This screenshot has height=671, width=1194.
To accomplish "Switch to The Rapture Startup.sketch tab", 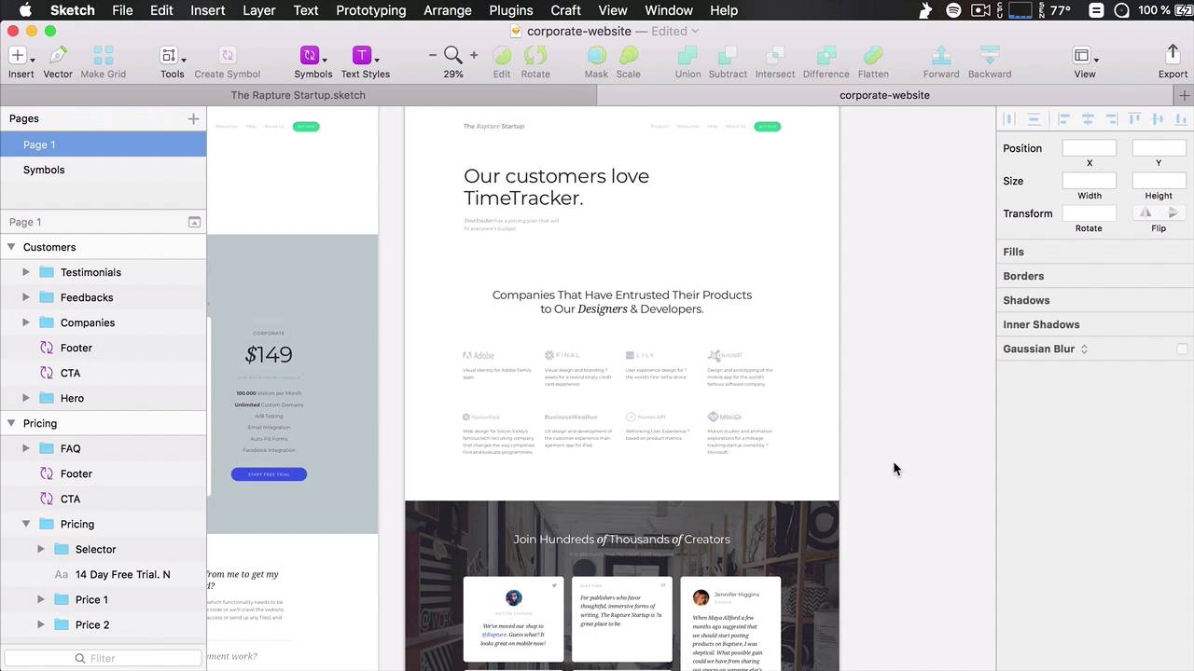I will 298,95.
